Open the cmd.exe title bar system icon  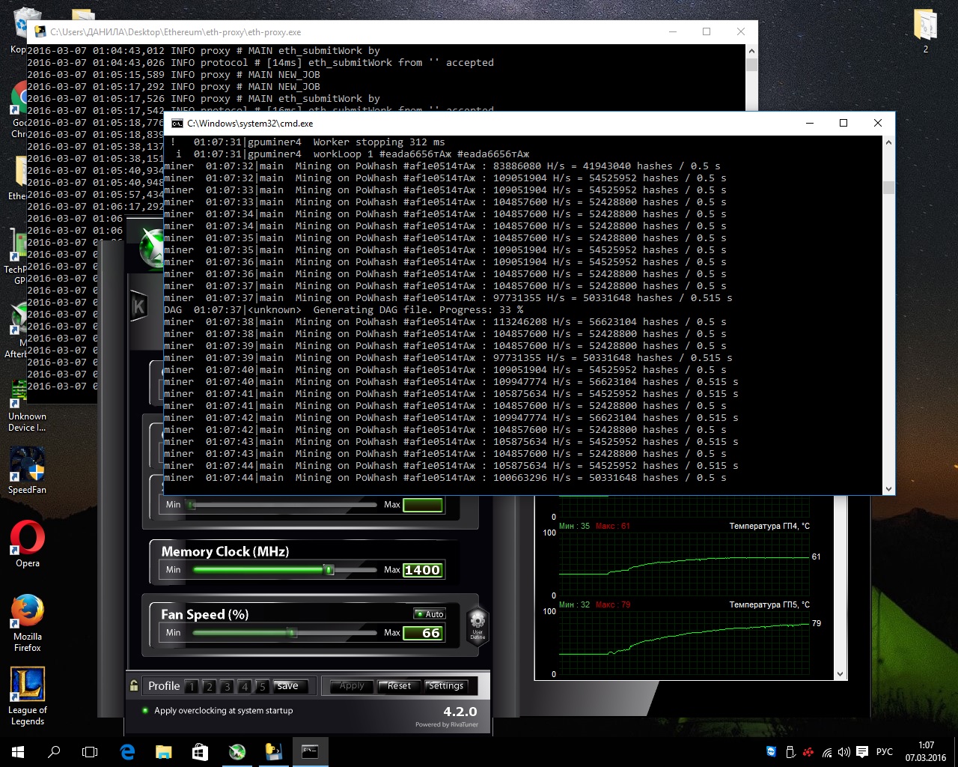(x=177, y=123)
